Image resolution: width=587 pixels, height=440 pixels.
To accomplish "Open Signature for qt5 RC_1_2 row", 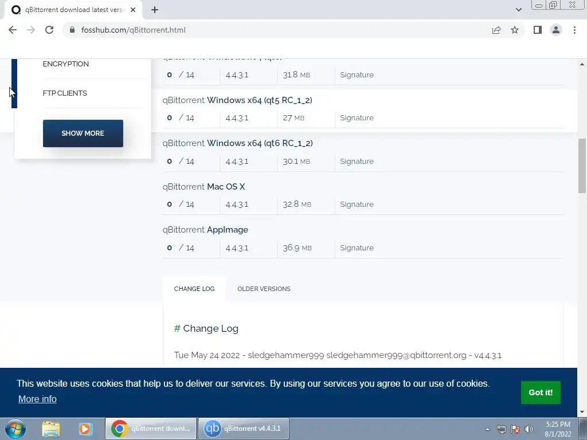I will [x=357, y=118].
